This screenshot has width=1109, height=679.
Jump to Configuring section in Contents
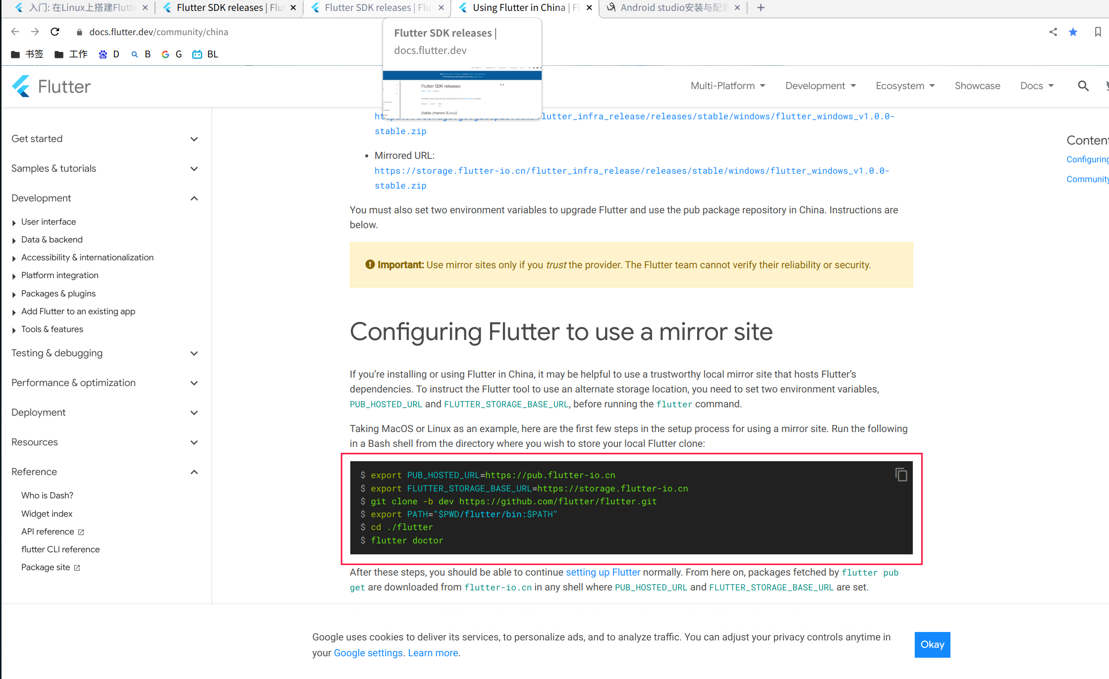(1087, 159)
